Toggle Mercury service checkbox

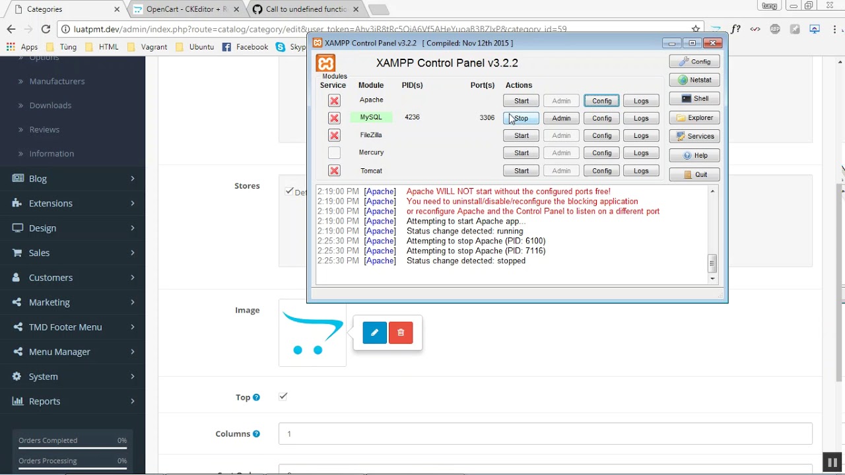coord(334,153)
